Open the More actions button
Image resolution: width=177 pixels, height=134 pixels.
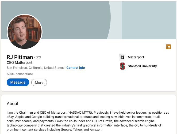[39, 82]
